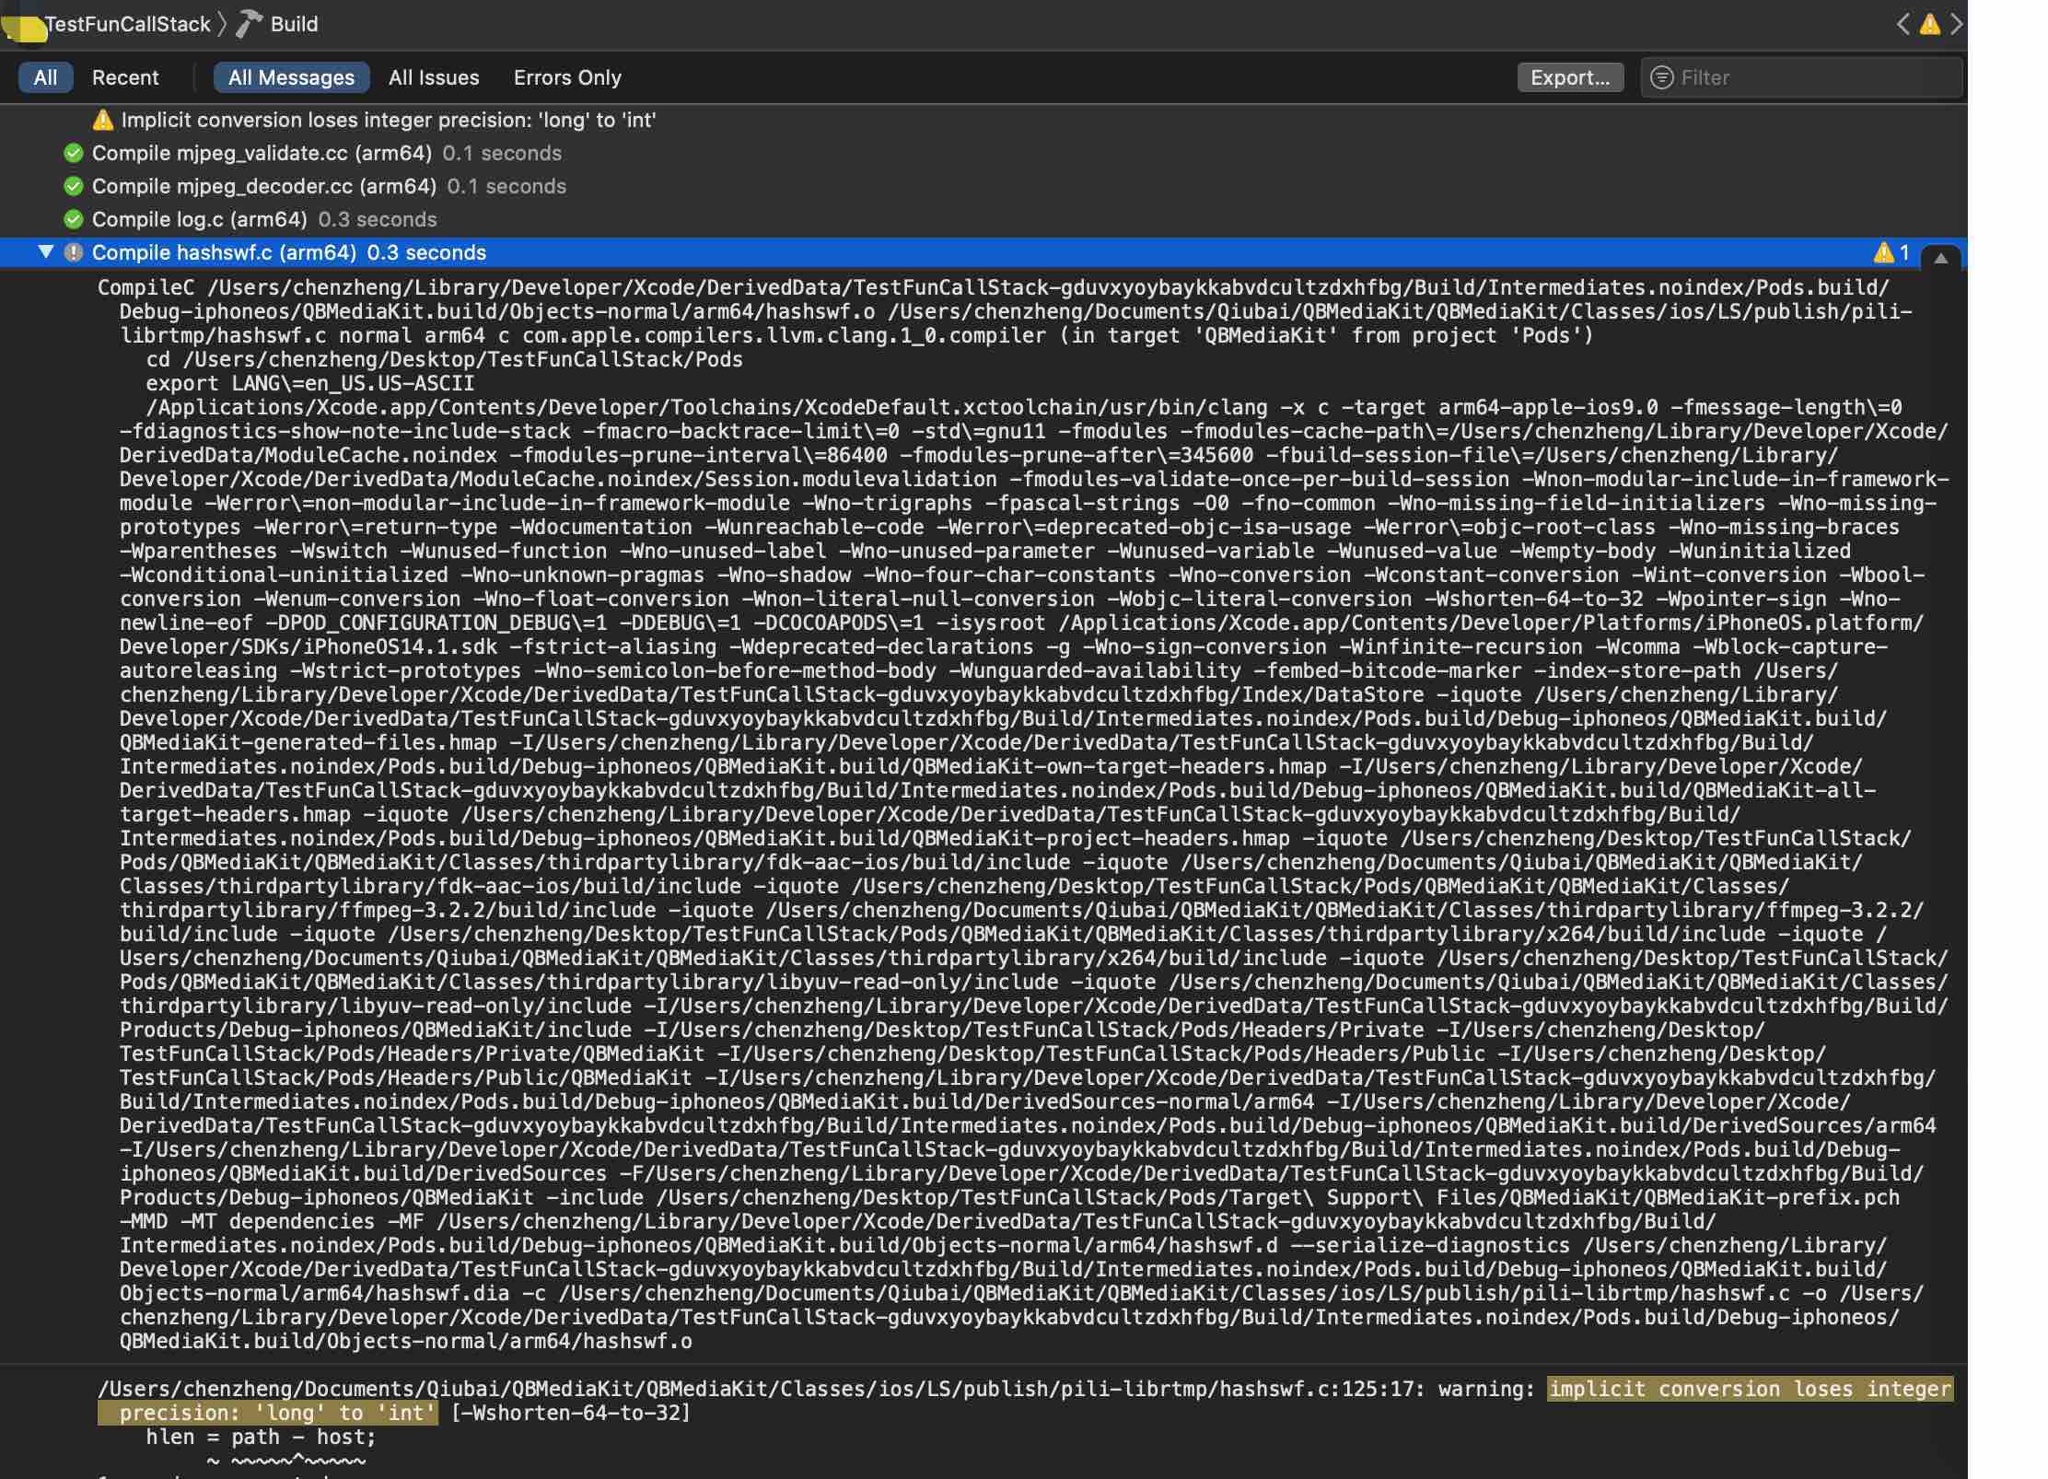Image resolution: width=2048 pixels, height=1479 pixels.
Task: Open the issue list via the top-right warning triangle
Action: (x=1929, y=25)
